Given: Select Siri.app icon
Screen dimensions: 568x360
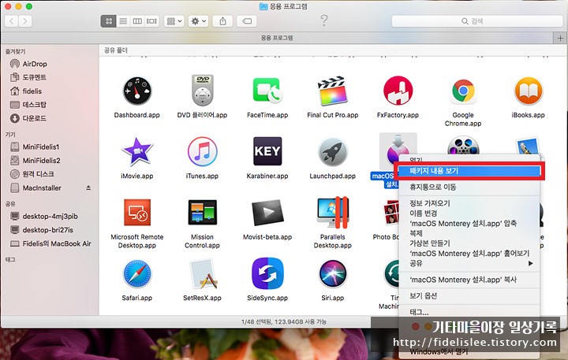Looking at the screenshot, I should (333, 273).
